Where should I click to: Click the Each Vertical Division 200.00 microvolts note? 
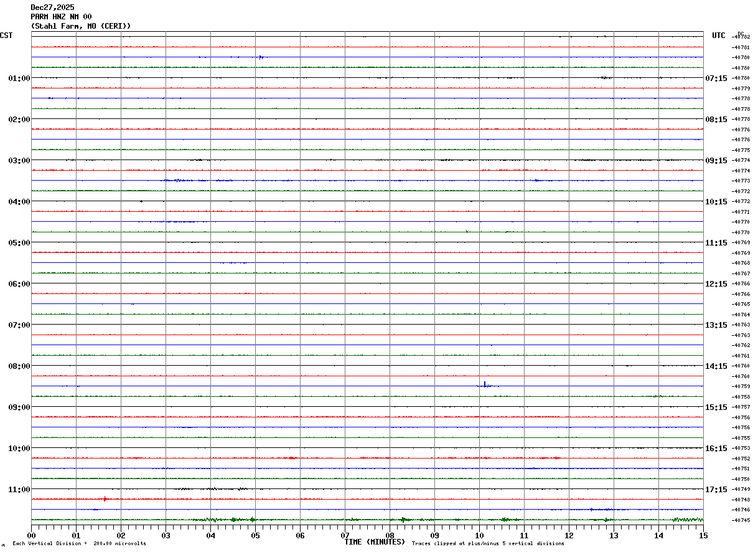click(79, 544)
